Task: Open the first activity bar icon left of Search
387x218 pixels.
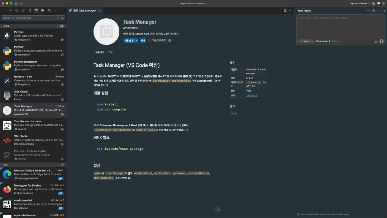Action: (x=10, y=11)
